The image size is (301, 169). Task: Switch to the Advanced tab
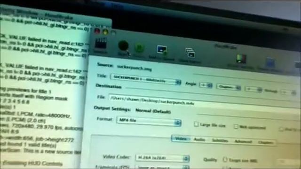[x=243, y=142]
